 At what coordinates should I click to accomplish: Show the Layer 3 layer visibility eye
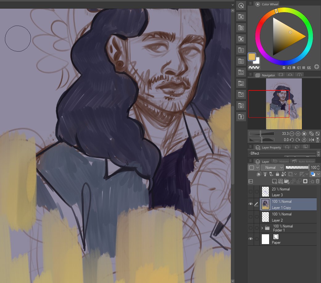point(251,191)
